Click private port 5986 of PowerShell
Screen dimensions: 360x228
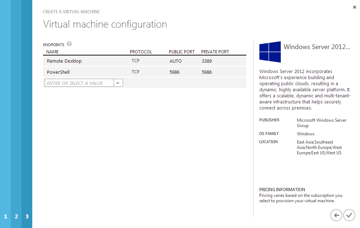(x=207, y=72)
